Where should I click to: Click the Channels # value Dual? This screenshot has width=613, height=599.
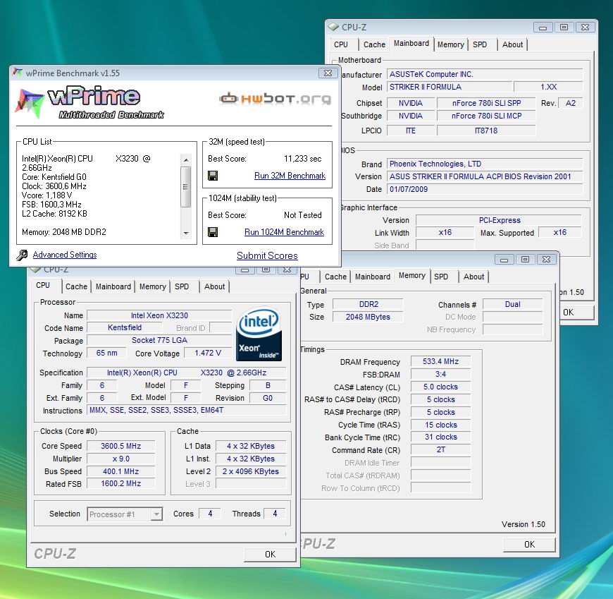coord(512,304)
